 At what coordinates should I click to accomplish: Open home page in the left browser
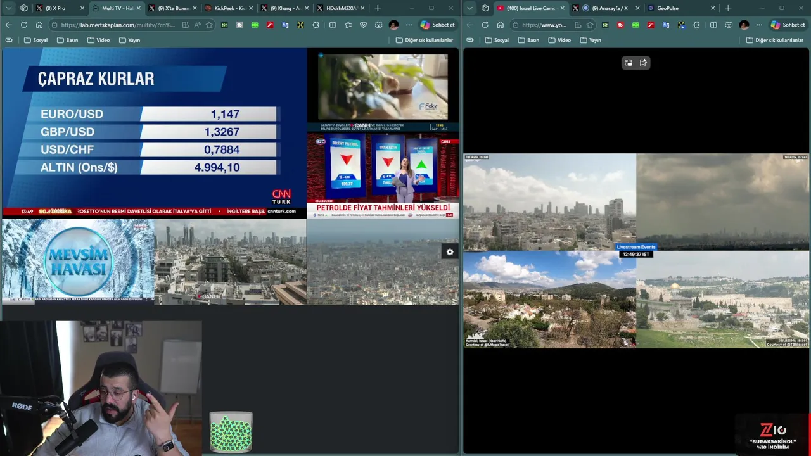point(39,25)
